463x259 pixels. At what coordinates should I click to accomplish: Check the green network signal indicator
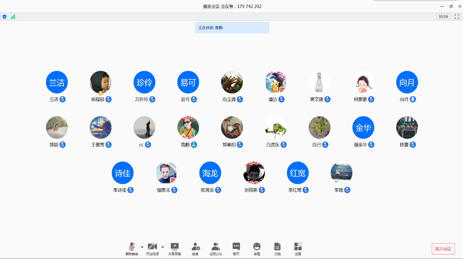[x=13, y=17]
